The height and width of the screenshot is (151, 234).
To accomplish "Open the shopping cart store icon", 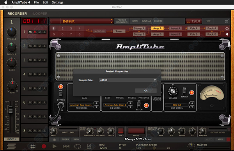I will coord(227,21).
